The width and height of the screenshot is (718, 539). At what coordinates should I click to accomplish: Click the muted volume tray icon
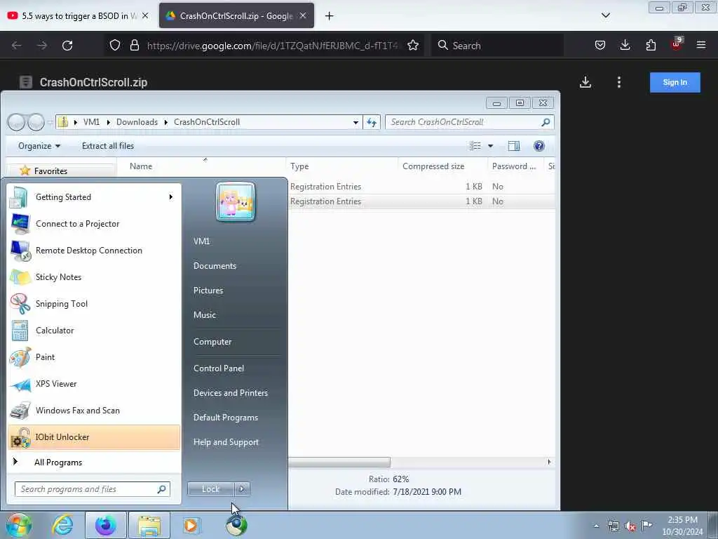(630, 526)
